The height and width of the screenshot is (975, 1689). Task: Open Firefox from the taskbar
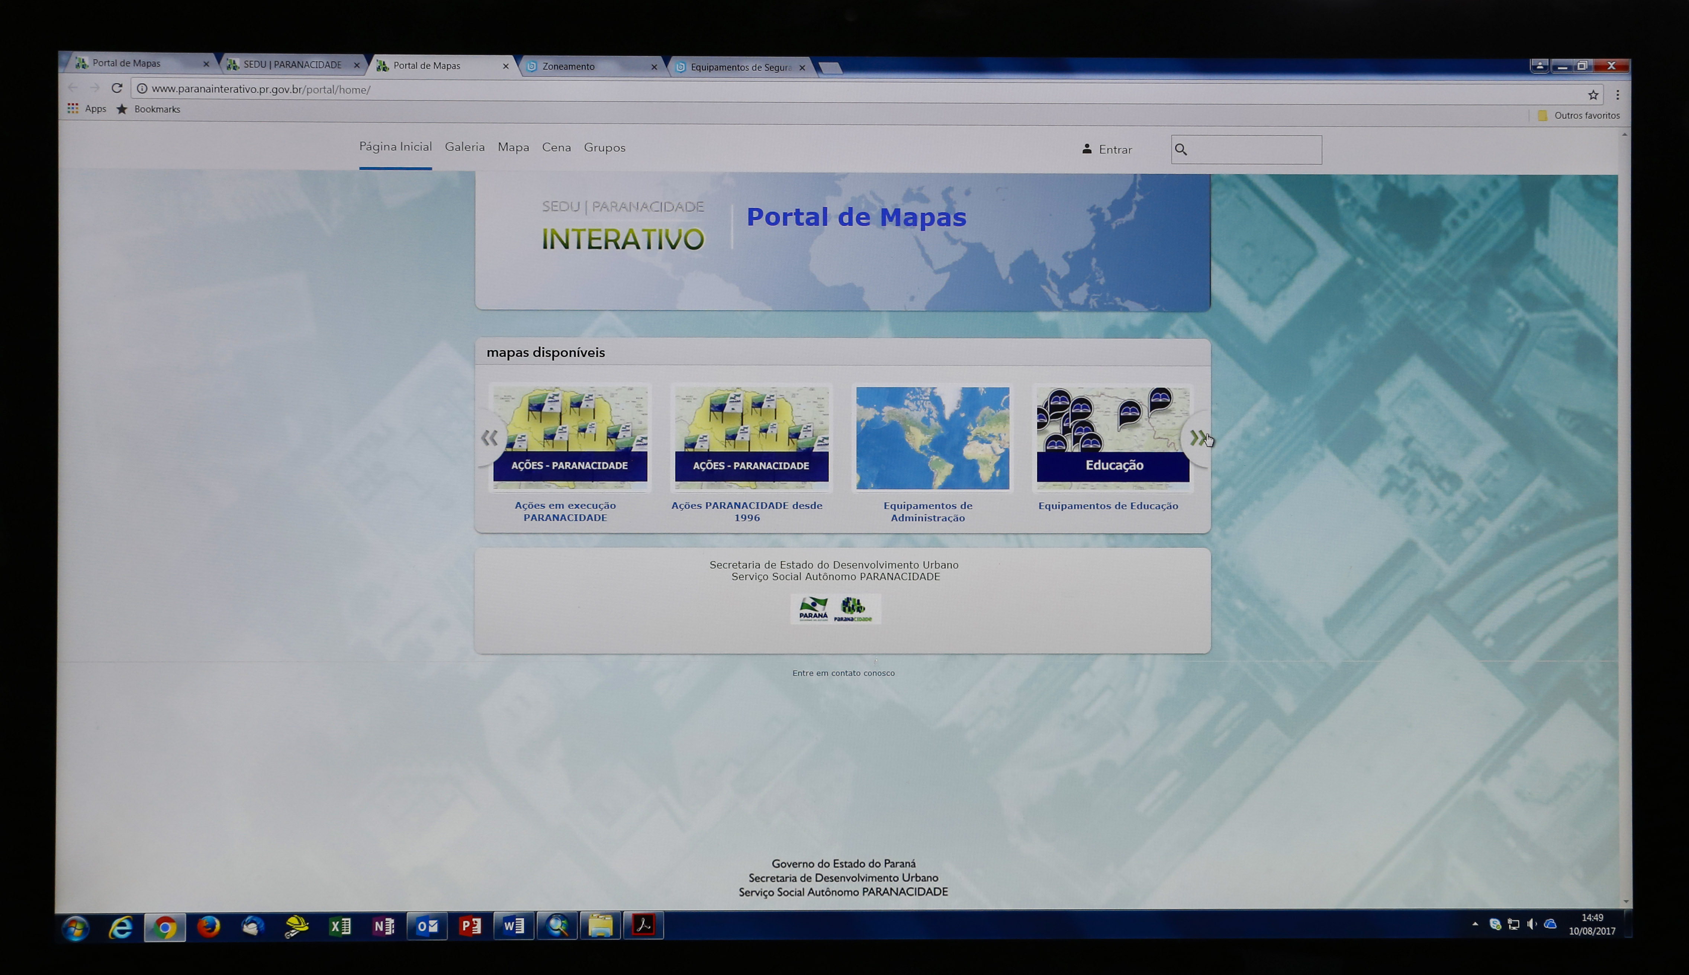[x=208, y=927]
